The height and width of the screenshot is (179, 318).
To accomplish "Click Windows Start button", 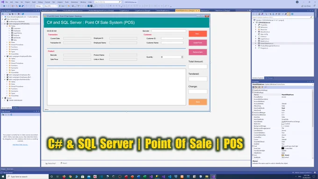I will 3,177.
